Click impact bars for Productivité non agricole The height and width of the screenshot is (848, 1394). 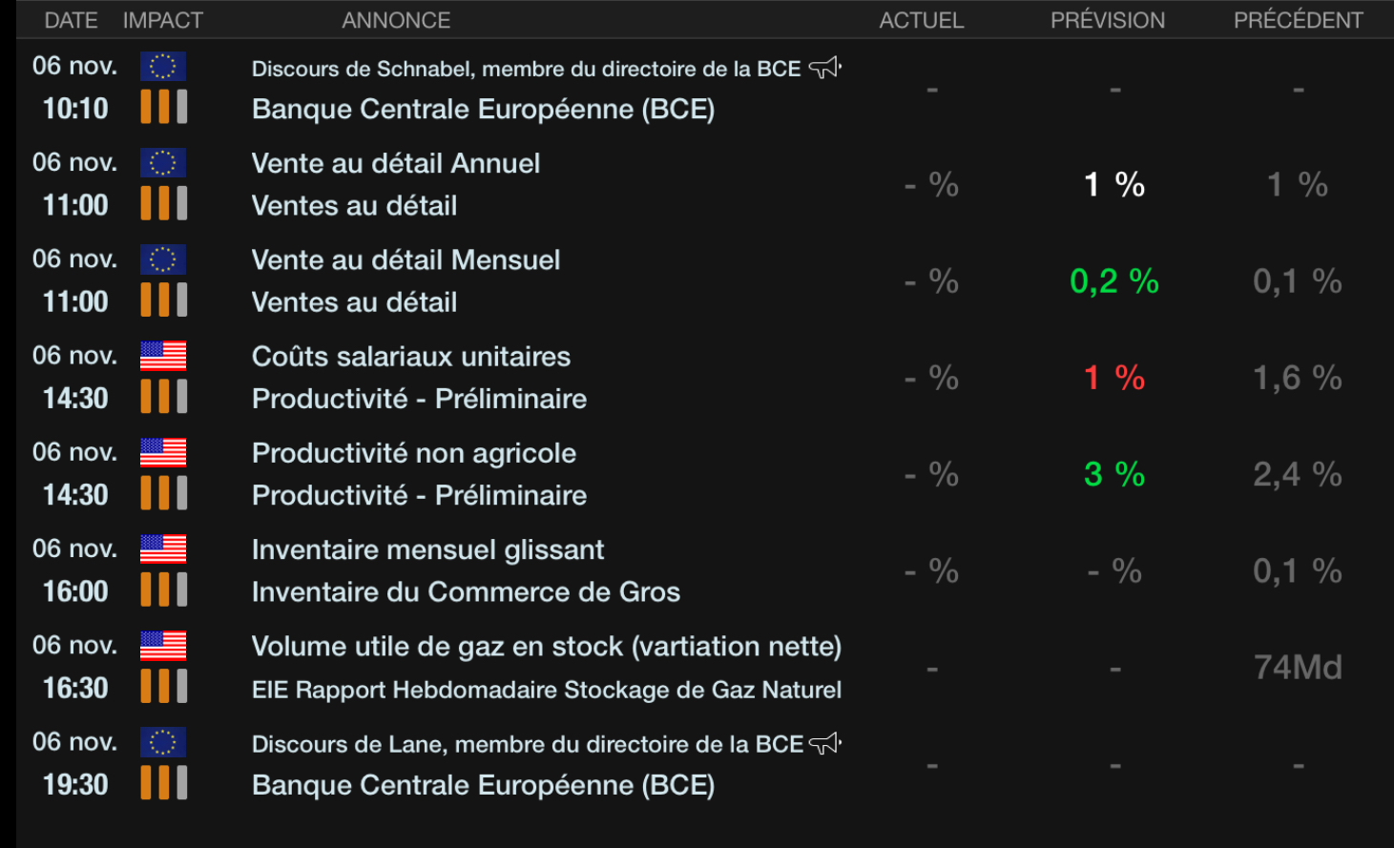point(164,494)
